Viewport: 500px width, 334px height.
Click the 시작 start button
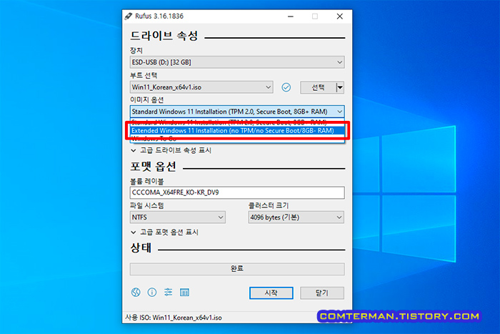[271, 293]
